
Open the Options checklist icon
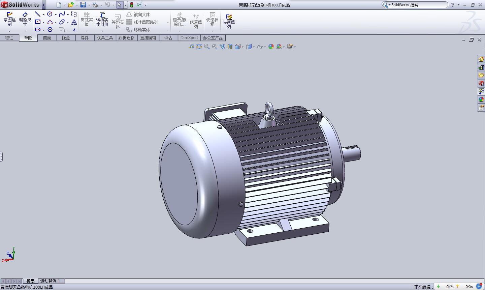click(139, 5)
